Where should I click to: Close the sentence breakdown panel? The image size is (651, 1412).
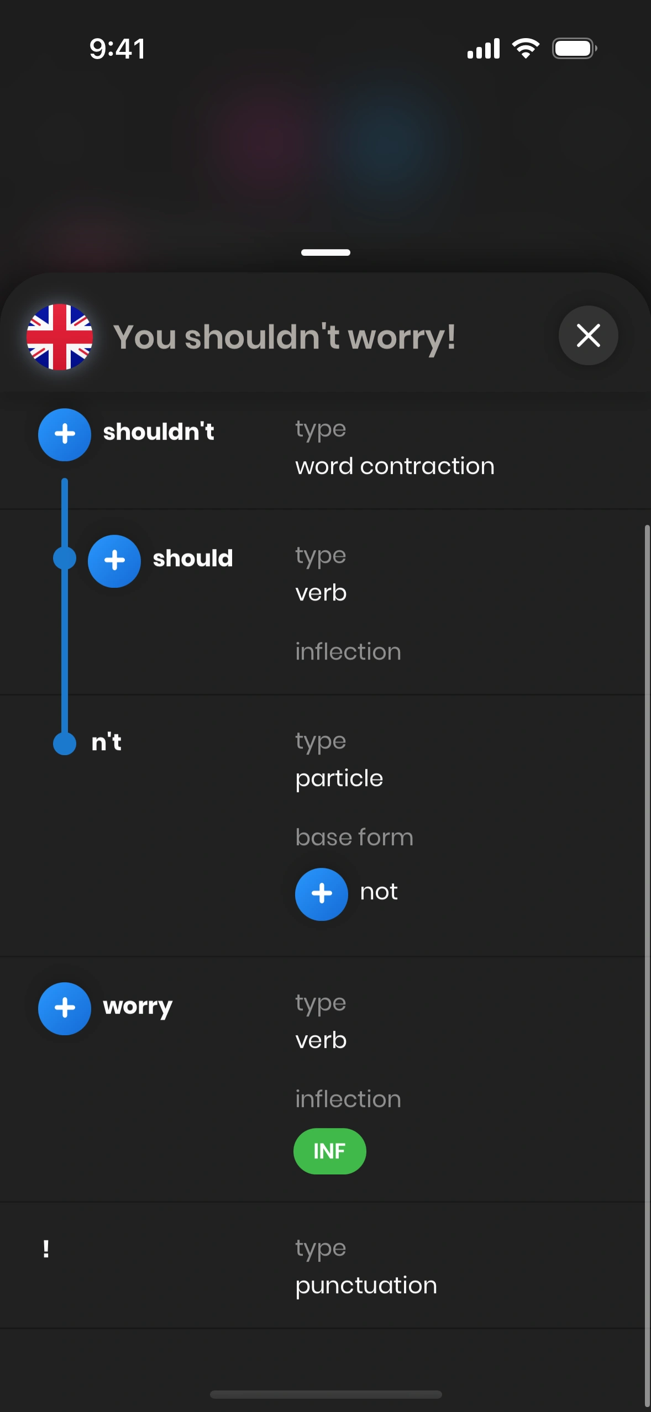588,335
